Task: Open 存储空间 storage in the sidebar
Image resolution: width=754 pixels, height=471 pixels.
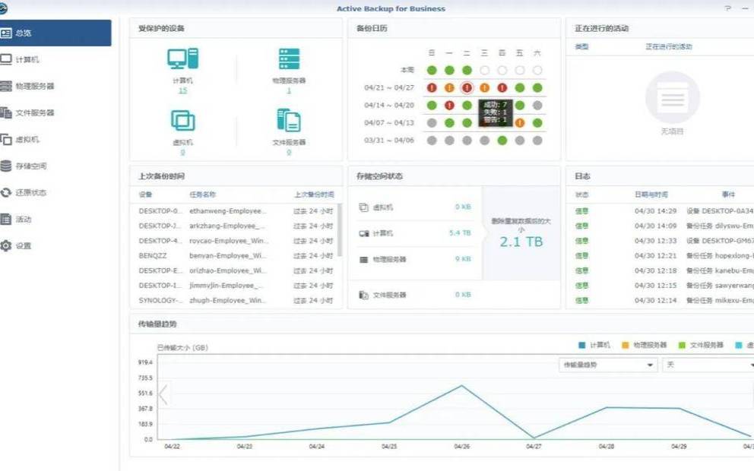Action: 55,166
